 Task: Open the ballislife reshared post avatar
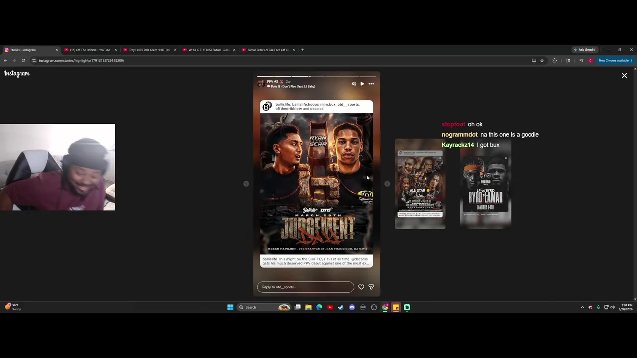(x=267, y=107)
